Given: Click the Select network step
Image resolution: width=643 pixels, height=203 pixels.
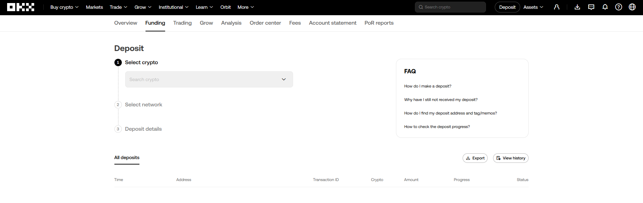Looking at the screenshot, I should point(143,105).
